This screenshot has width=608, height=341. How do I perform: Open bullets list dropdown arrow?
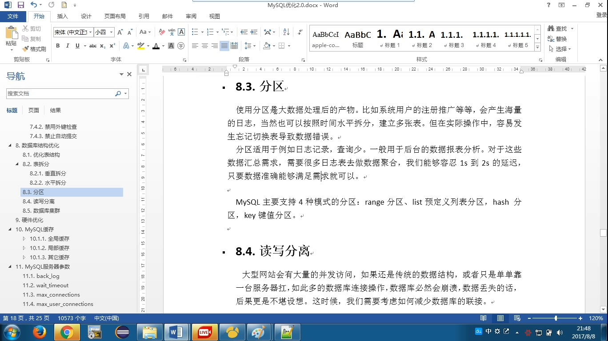click(x=202, y=32)
